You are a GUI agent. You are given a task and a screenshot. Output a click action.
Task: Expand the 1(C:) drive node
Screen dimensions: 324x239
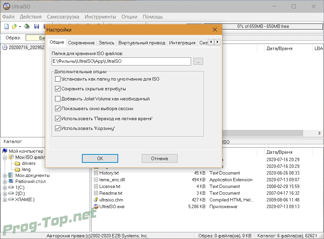coord(5,188)
